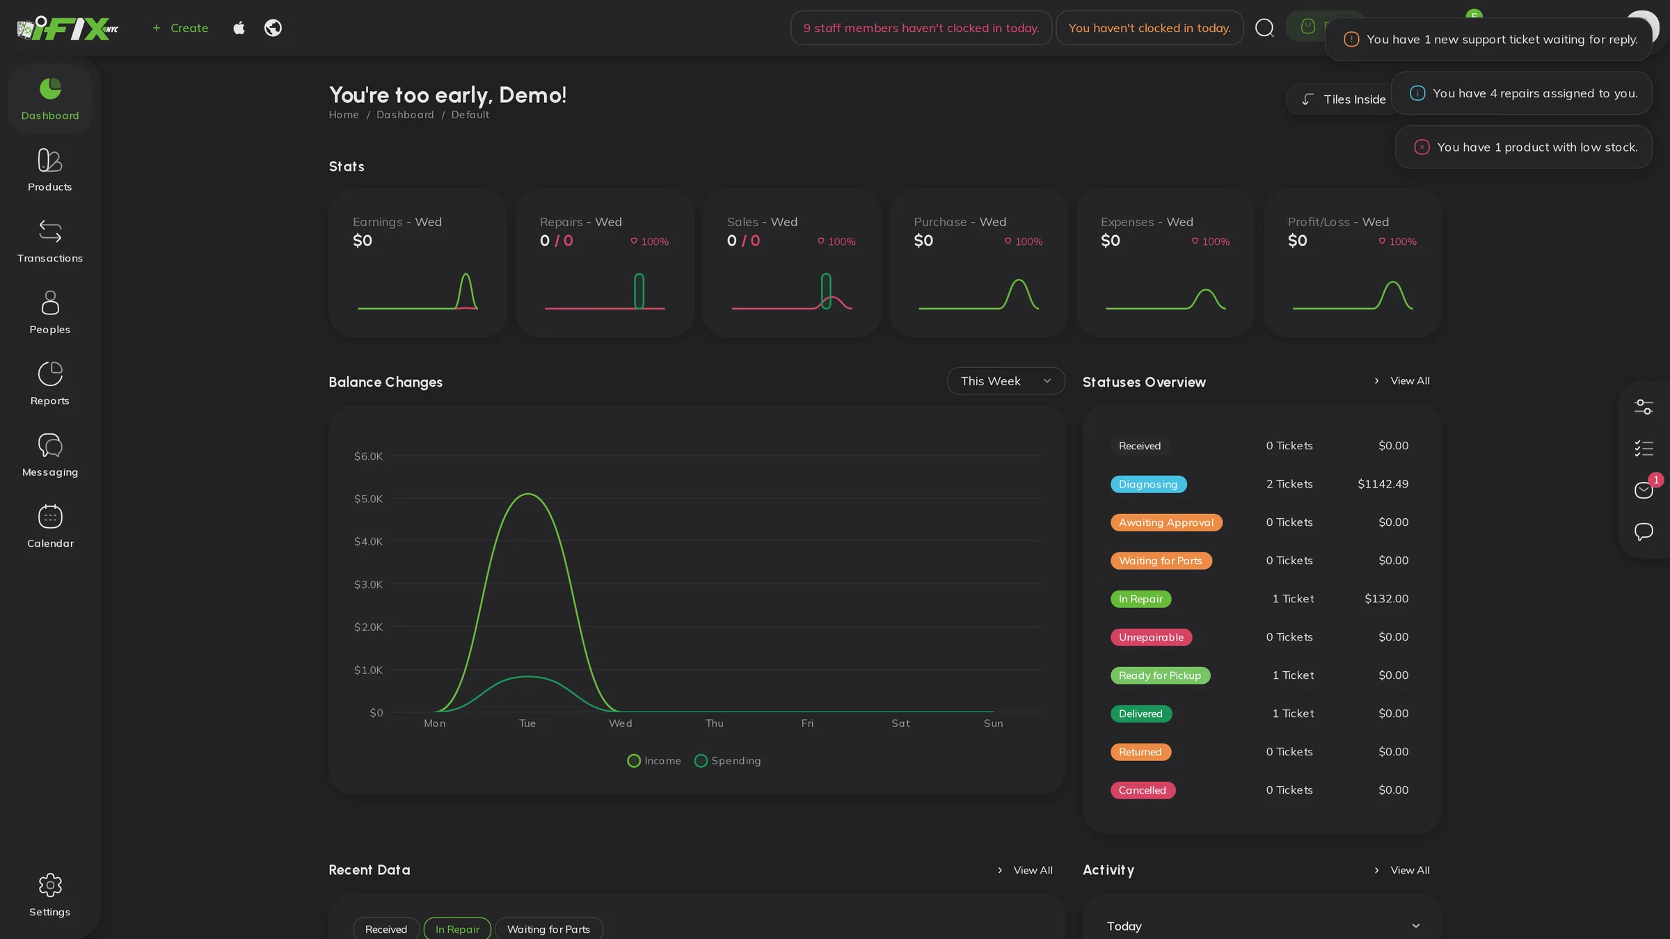Open customizer sliders icon on right panel
1670x939 pixels.
(x=1644, y=407)
